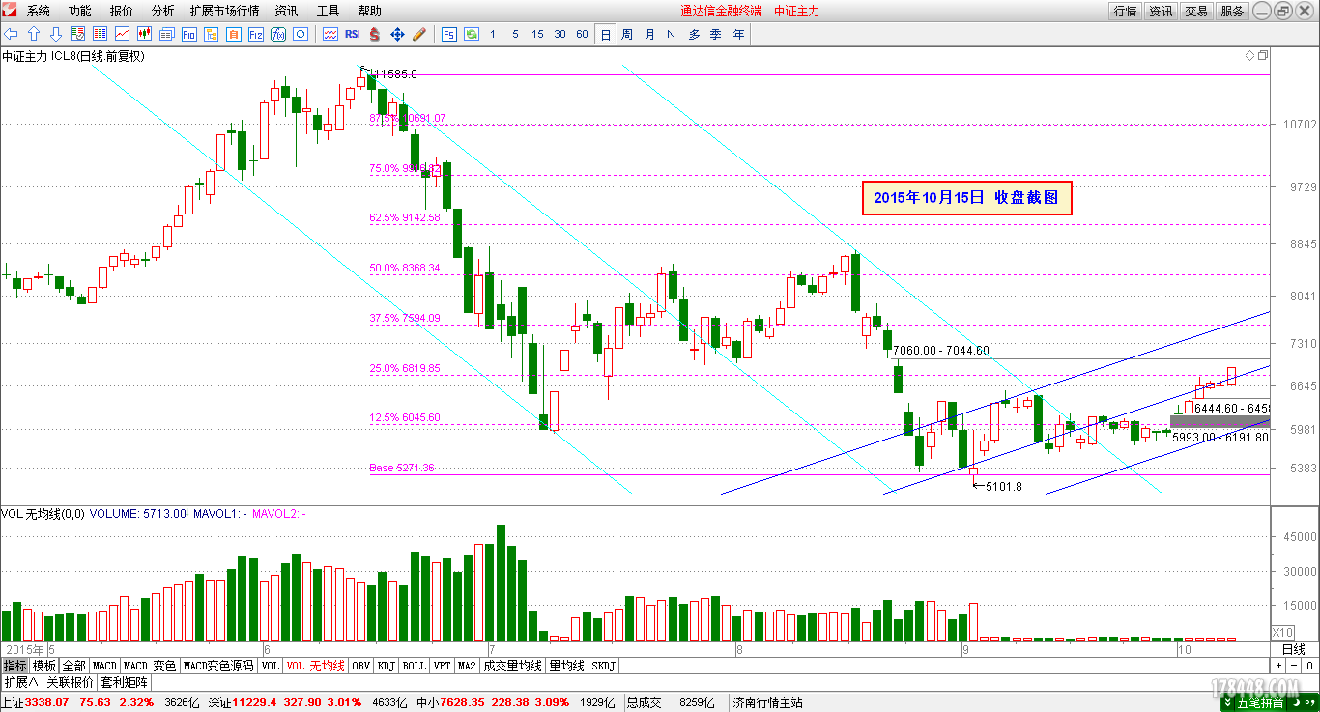Click the F10 info icon

click(x=188, y=34)
